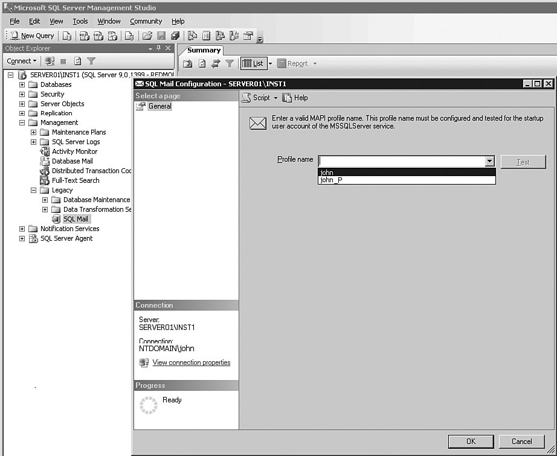The image size is (557, 456).
Task: Open the Properties Window toolbar icon
Action: pos(248,36)
